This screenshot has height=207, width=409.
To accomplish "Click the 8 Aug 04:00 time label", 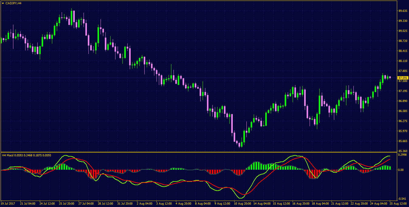I will (203, 204).
